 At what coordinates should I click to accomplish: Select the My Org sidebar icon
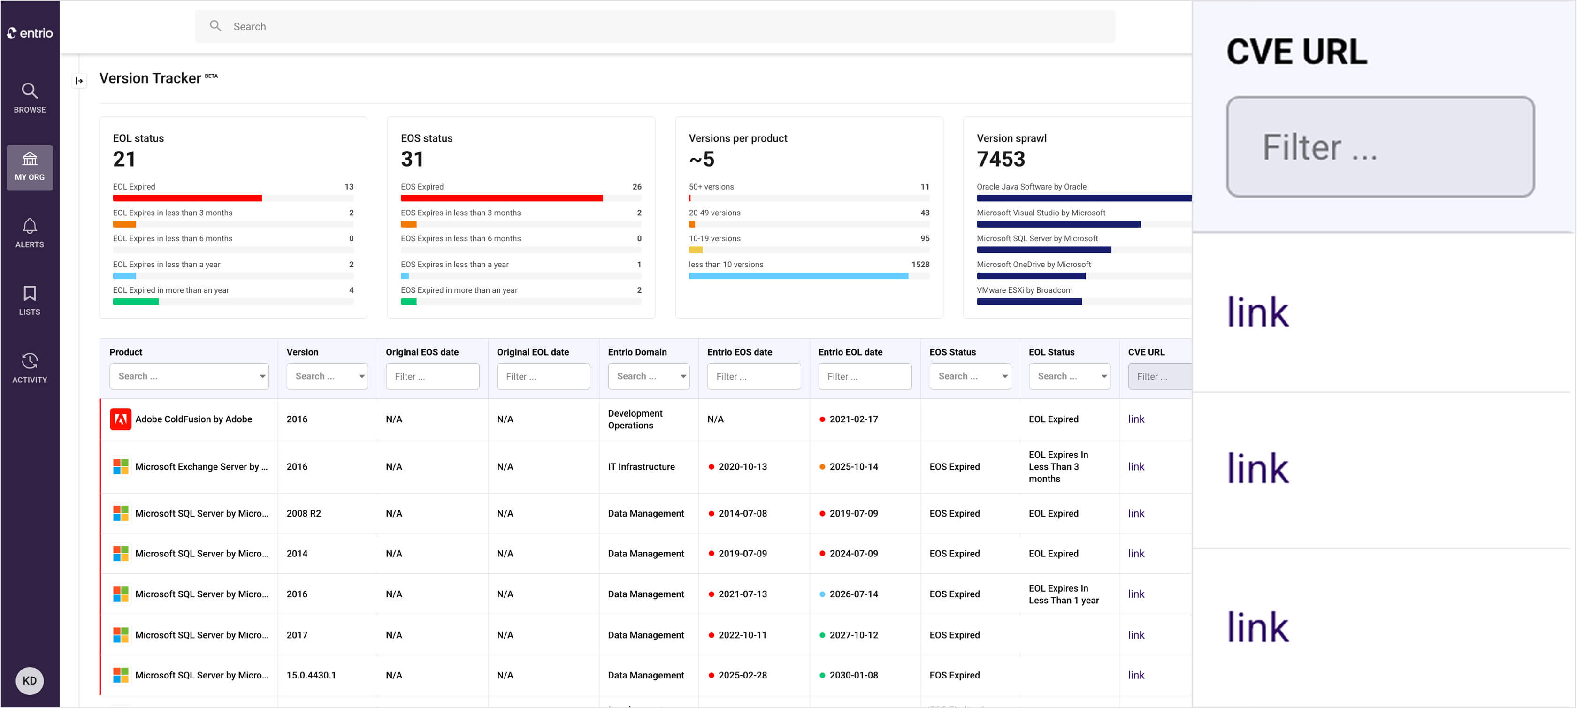[x=30, y=167]
